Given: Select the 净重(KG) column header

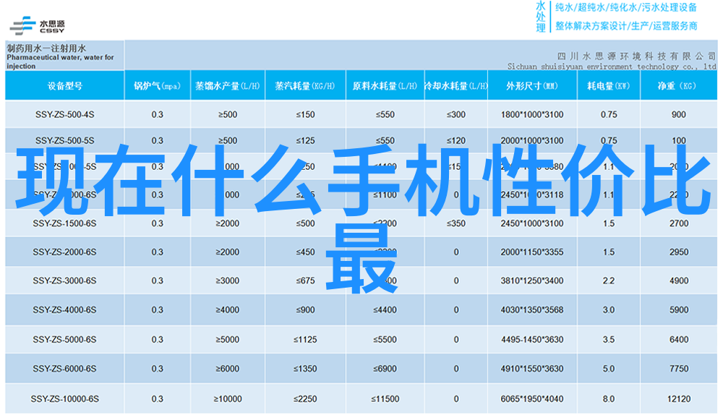Looking at the screenshot, I should pyautogui.click(x=677, y=86).
